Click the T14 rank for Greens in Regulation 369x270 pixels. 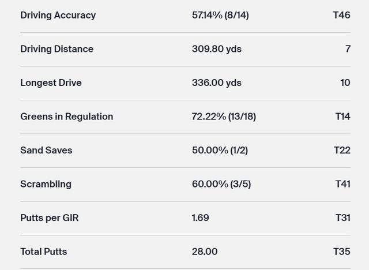click(x=342, y=117)
